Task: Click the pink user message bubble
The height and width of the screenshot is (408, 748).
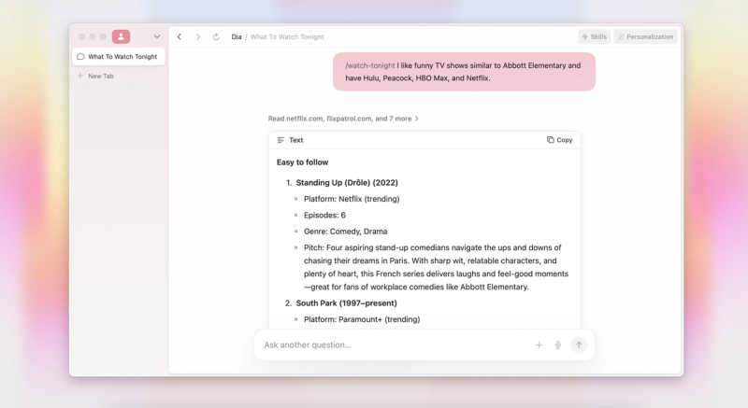Action: (x=464, y=72)
